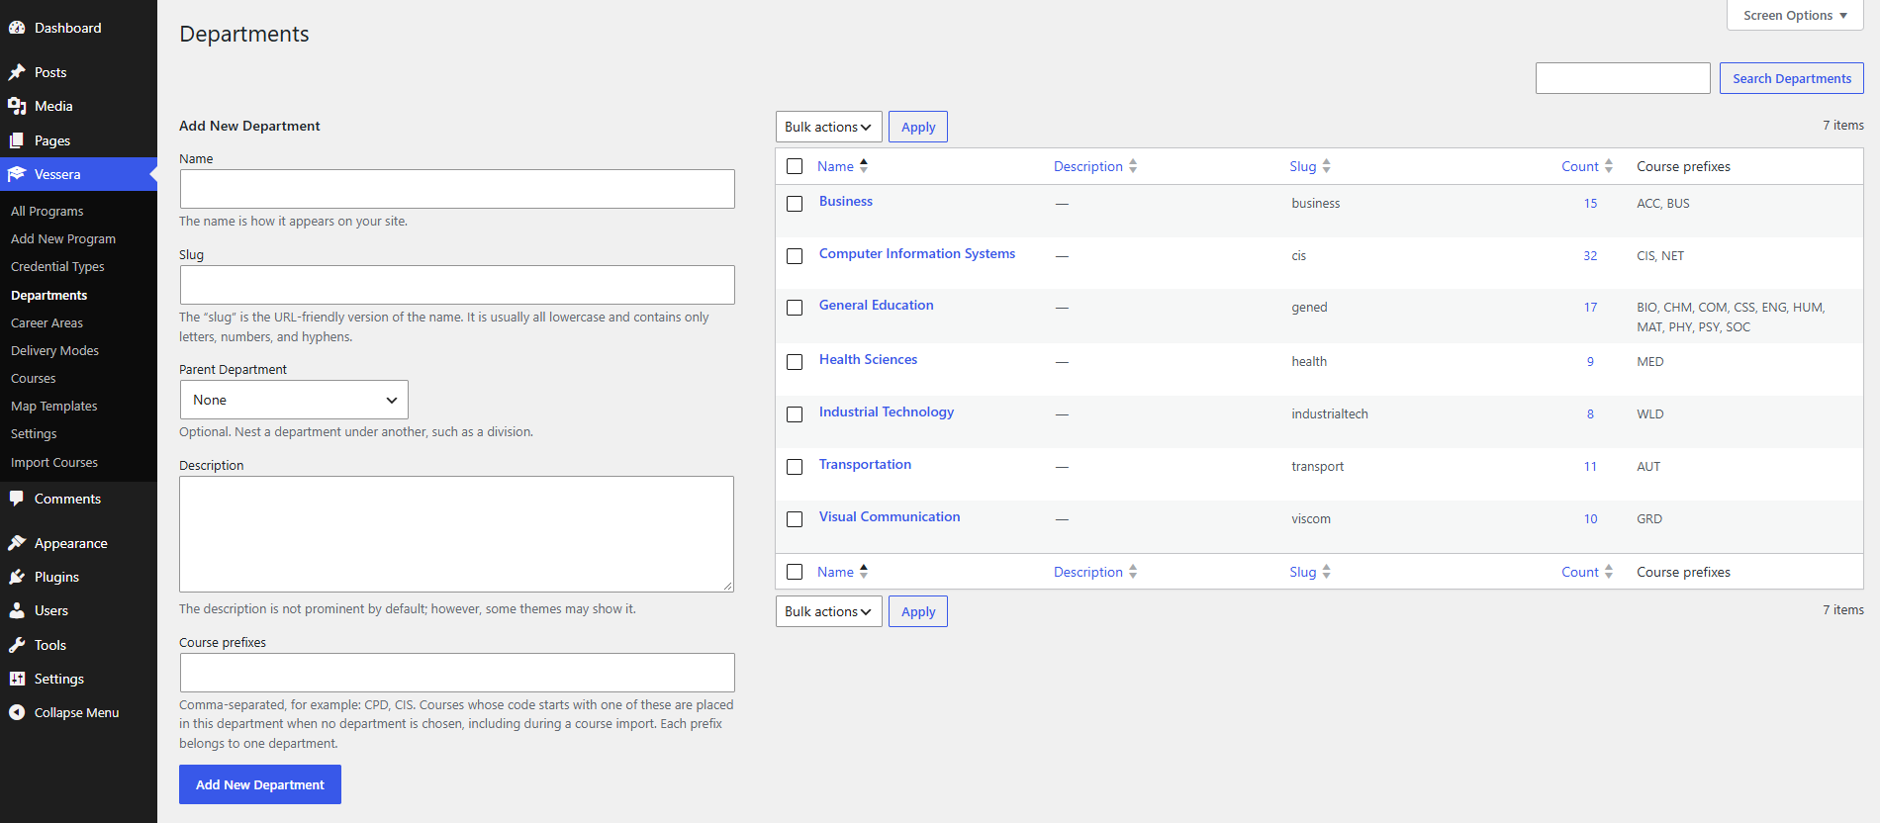Click the Users person icon
The image size is (1880, 823).
[x=17, y=610]
